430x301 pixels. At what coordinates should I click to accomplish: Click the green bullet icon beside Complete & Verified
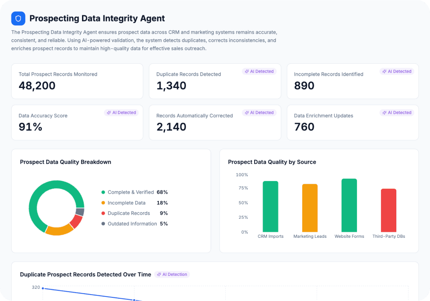pyautogui.click(x=104, y=192)
